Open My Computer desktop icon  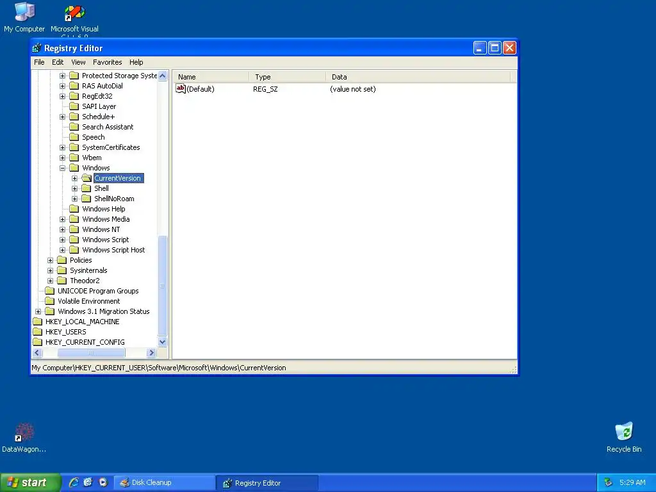[24, 17]
